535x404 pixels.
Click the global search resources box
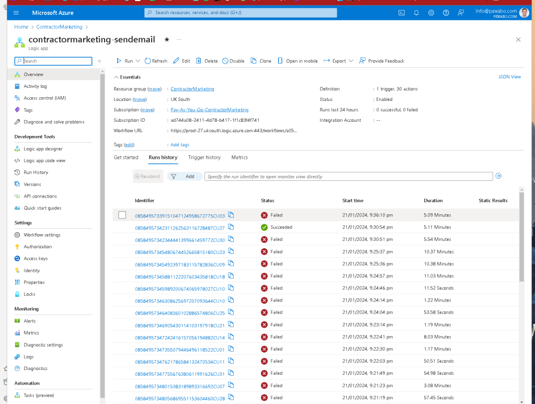(241, 13)
